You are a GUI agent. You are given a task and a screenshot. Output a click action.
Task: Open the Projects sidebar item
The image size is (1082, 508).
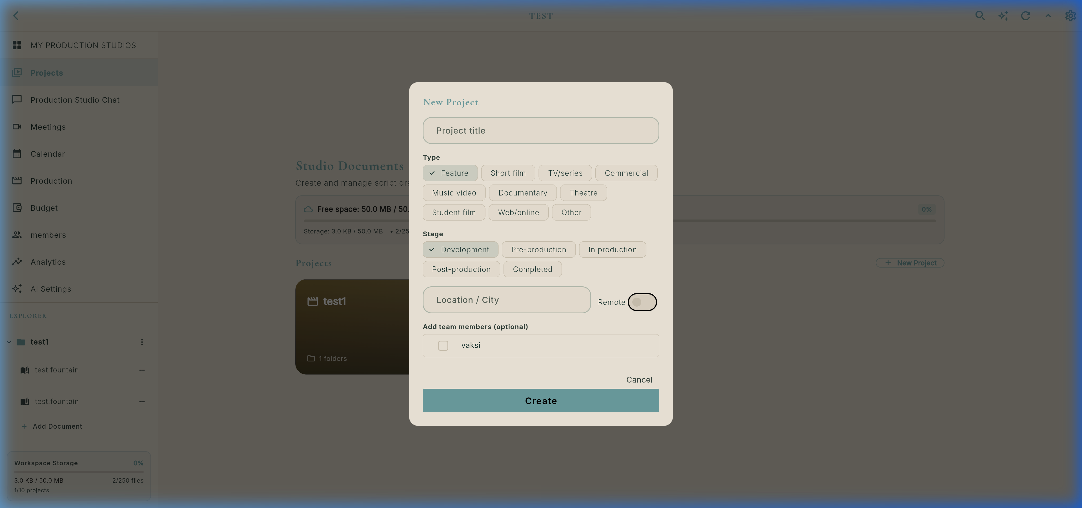[x=79, y=73]
